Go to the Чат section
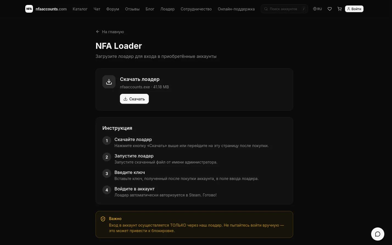392x245 pixels. [97, 9]
